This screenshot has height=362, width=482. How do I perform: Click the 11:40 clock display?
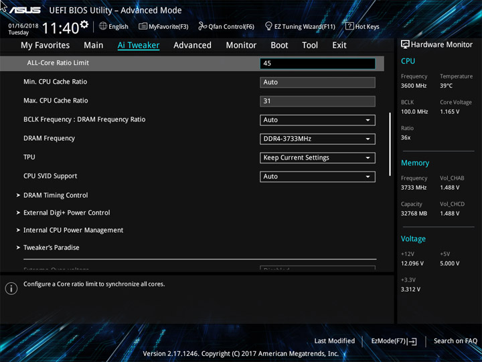[61, 28]
